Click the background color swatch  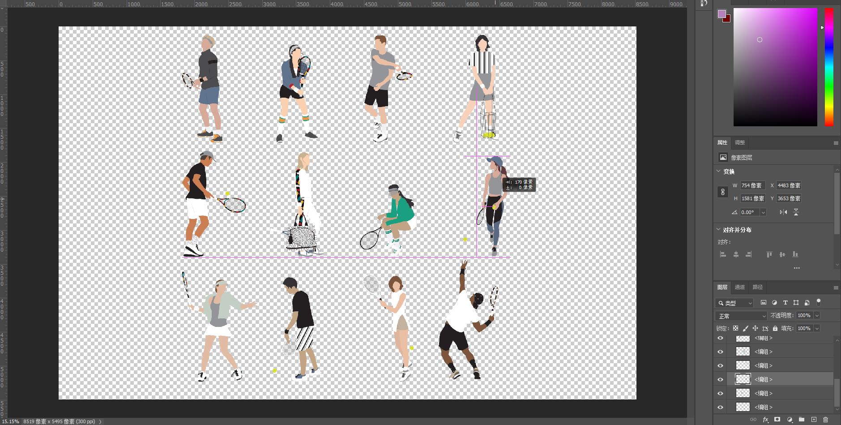728,19
